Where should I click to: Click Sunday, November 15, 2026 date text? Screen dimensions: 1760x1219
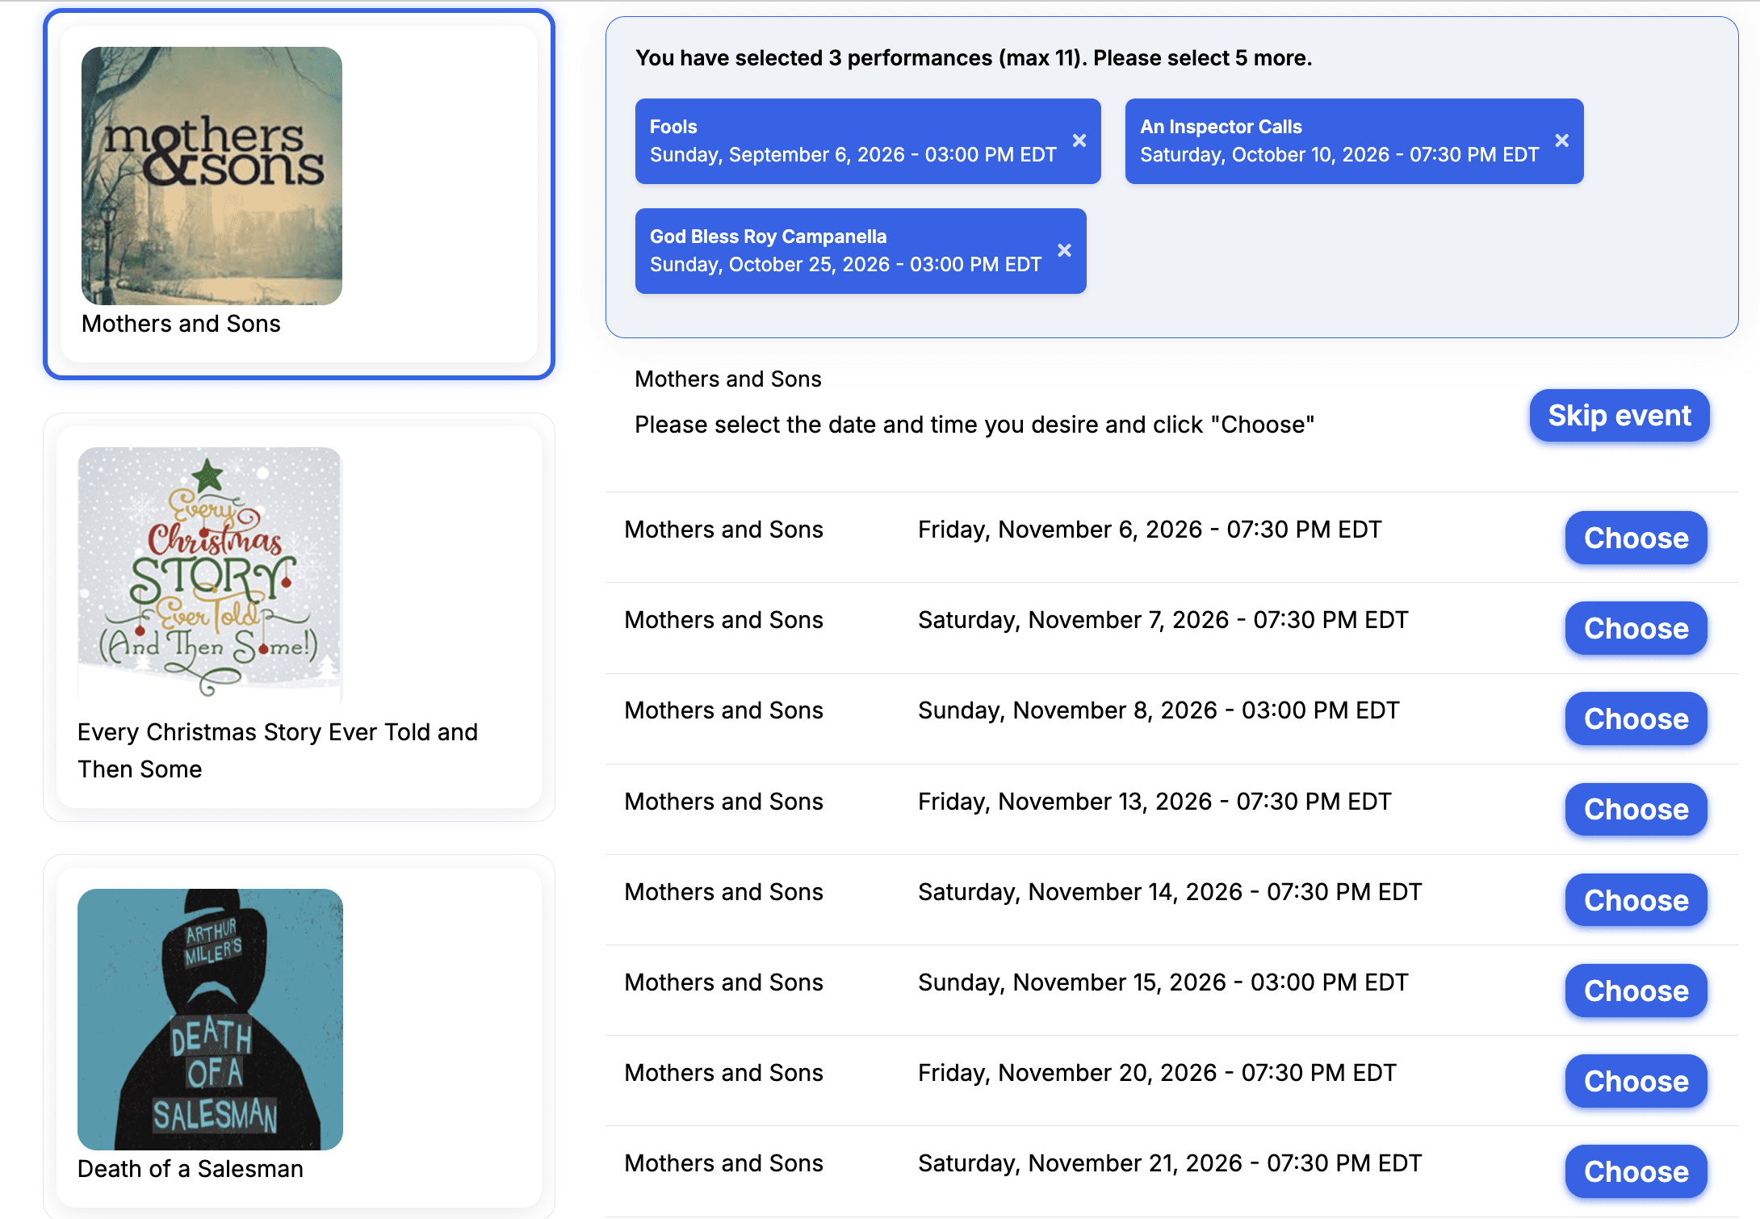(1163, 982)
